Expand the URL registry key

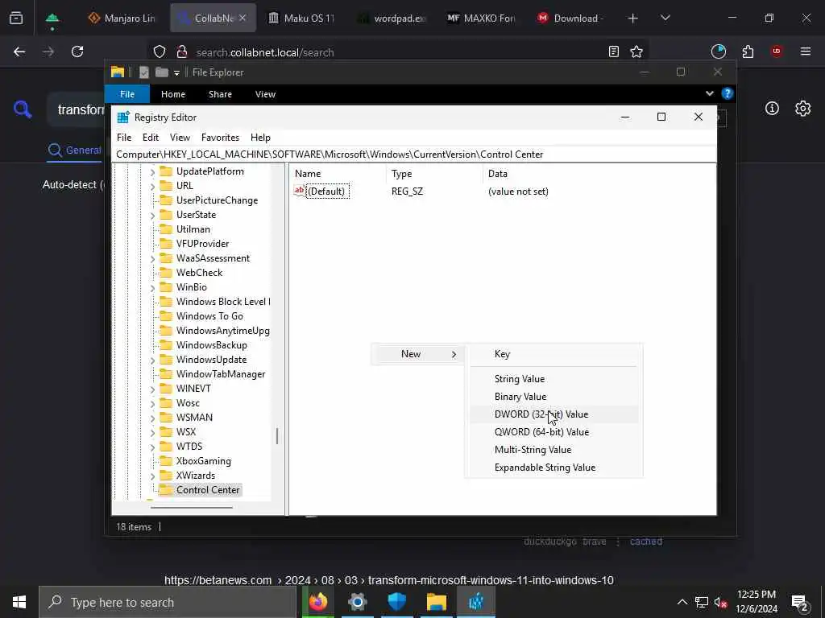(152, 186)
